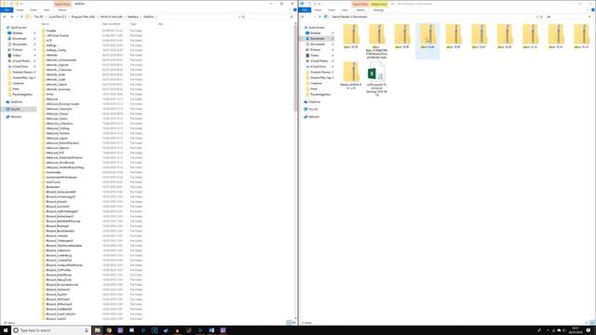This screenshot has height=335, width=596.
Task: Open address history dropdown in AddOns window
Action: [x=239, y=17]
